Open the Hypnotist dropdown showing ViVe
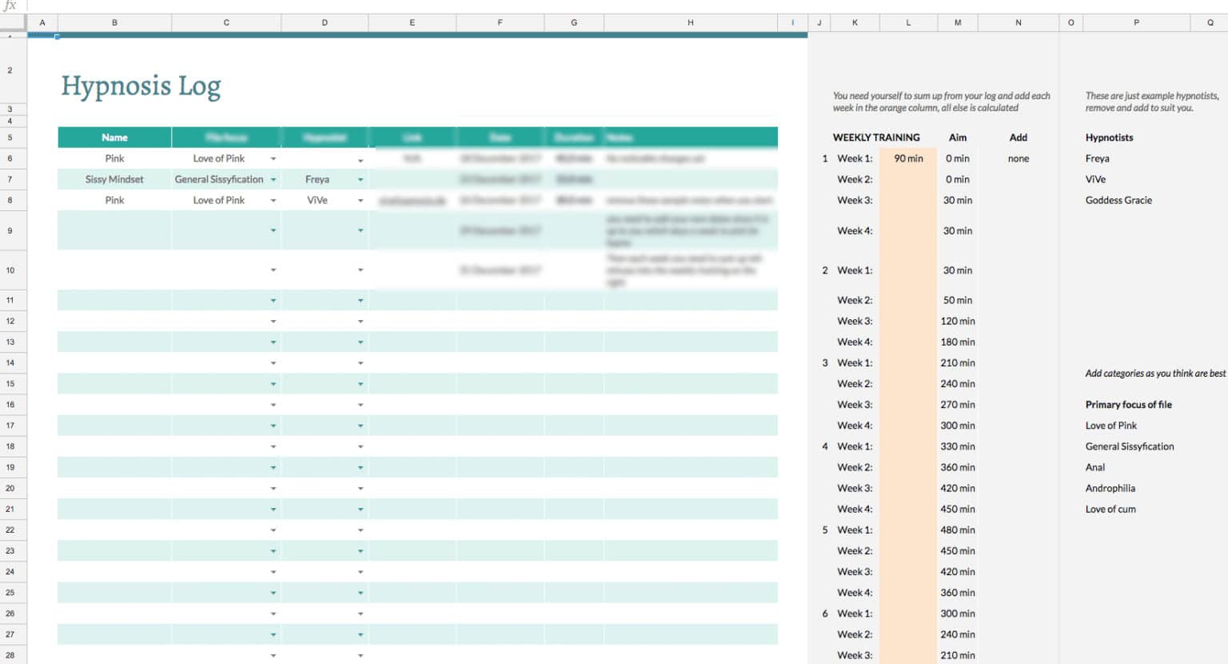This screenshot has height=664, width=1228. 361,201
